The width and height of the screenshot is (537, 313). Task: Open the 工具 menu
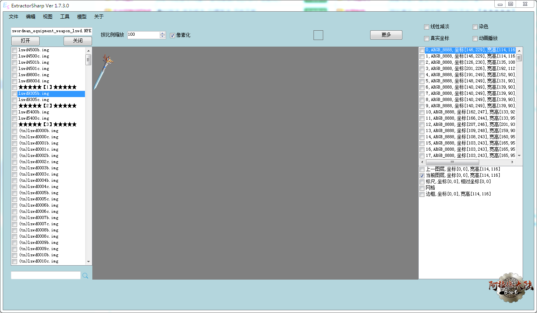click(65, 17)
